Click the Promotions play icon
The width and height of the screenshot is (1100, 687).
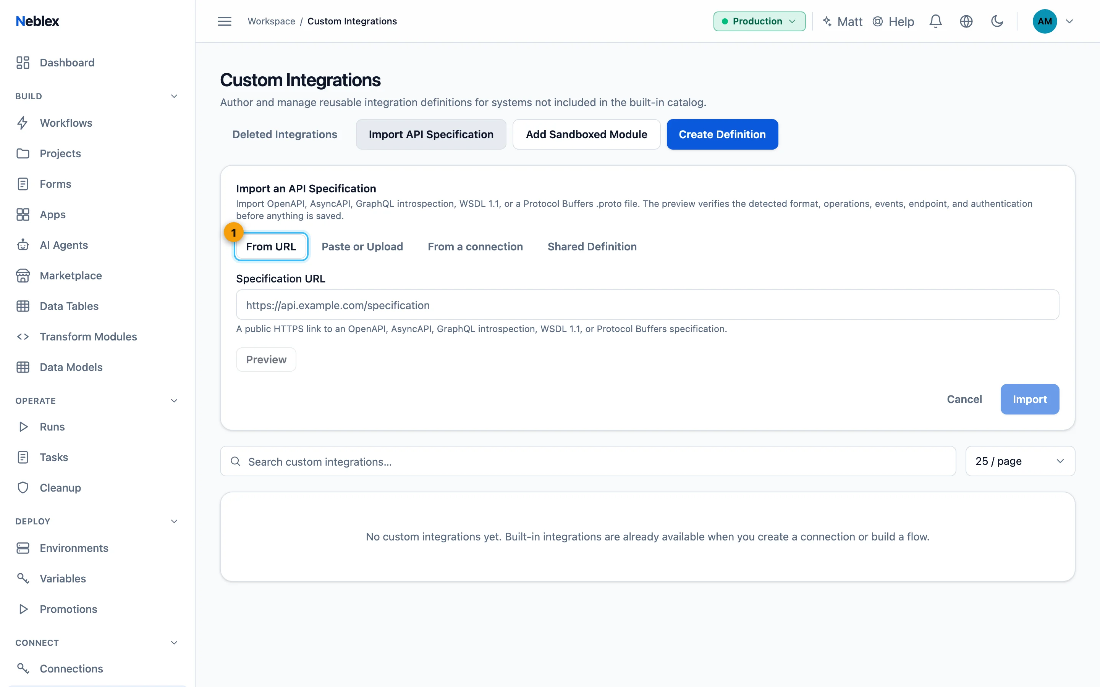click(x=23, y=609)
